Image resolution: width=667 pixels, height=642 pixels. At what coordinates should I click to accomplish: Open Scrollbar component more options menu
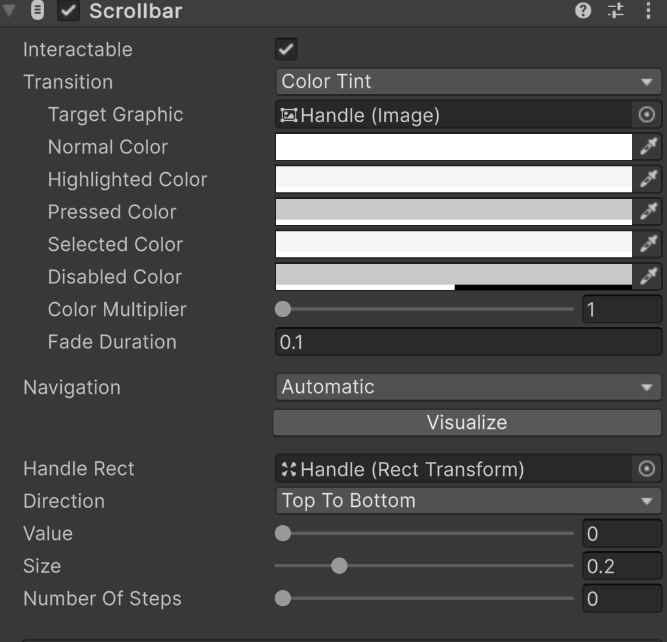click(648, 10)
